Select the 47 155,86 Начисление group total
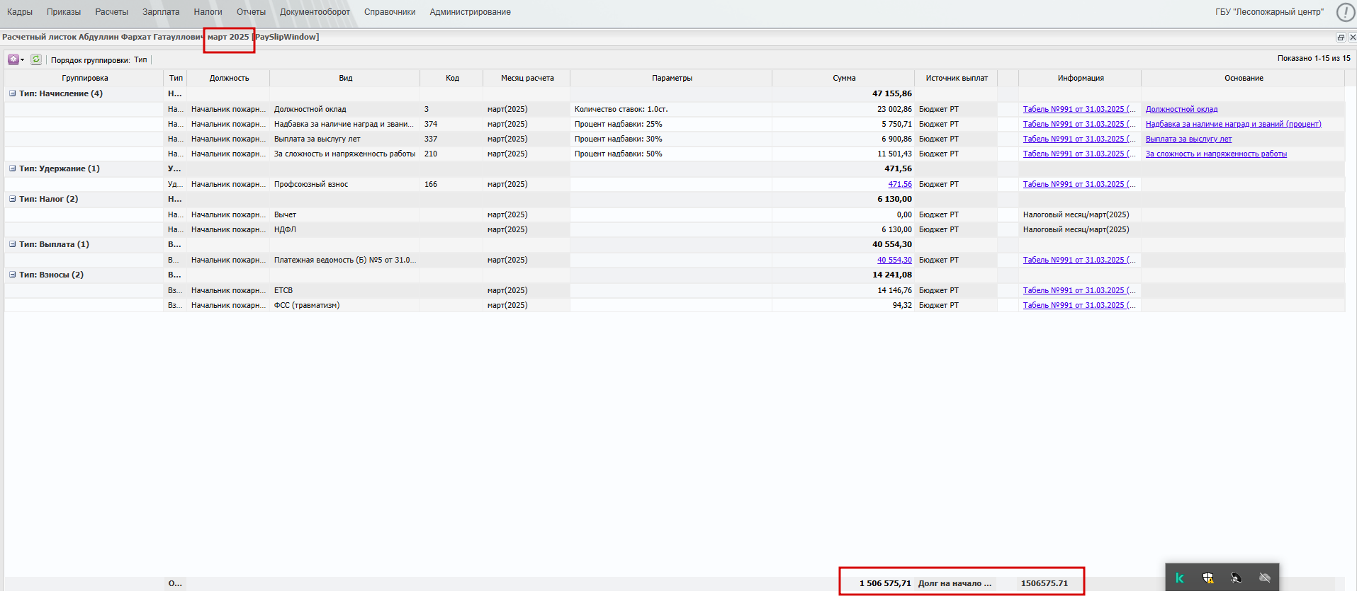 [x=892, y=93]
